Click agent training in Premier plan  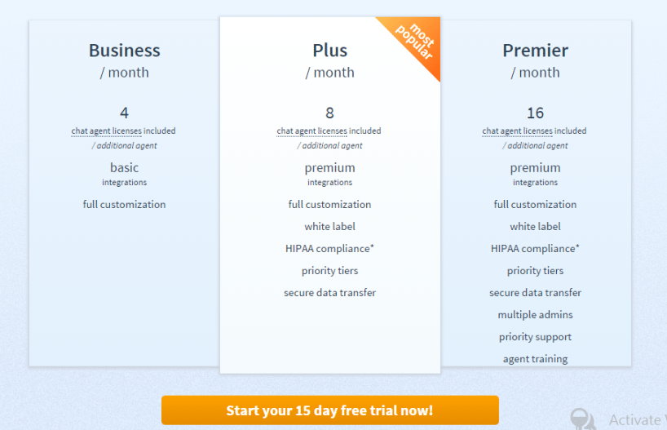point(535,359)
